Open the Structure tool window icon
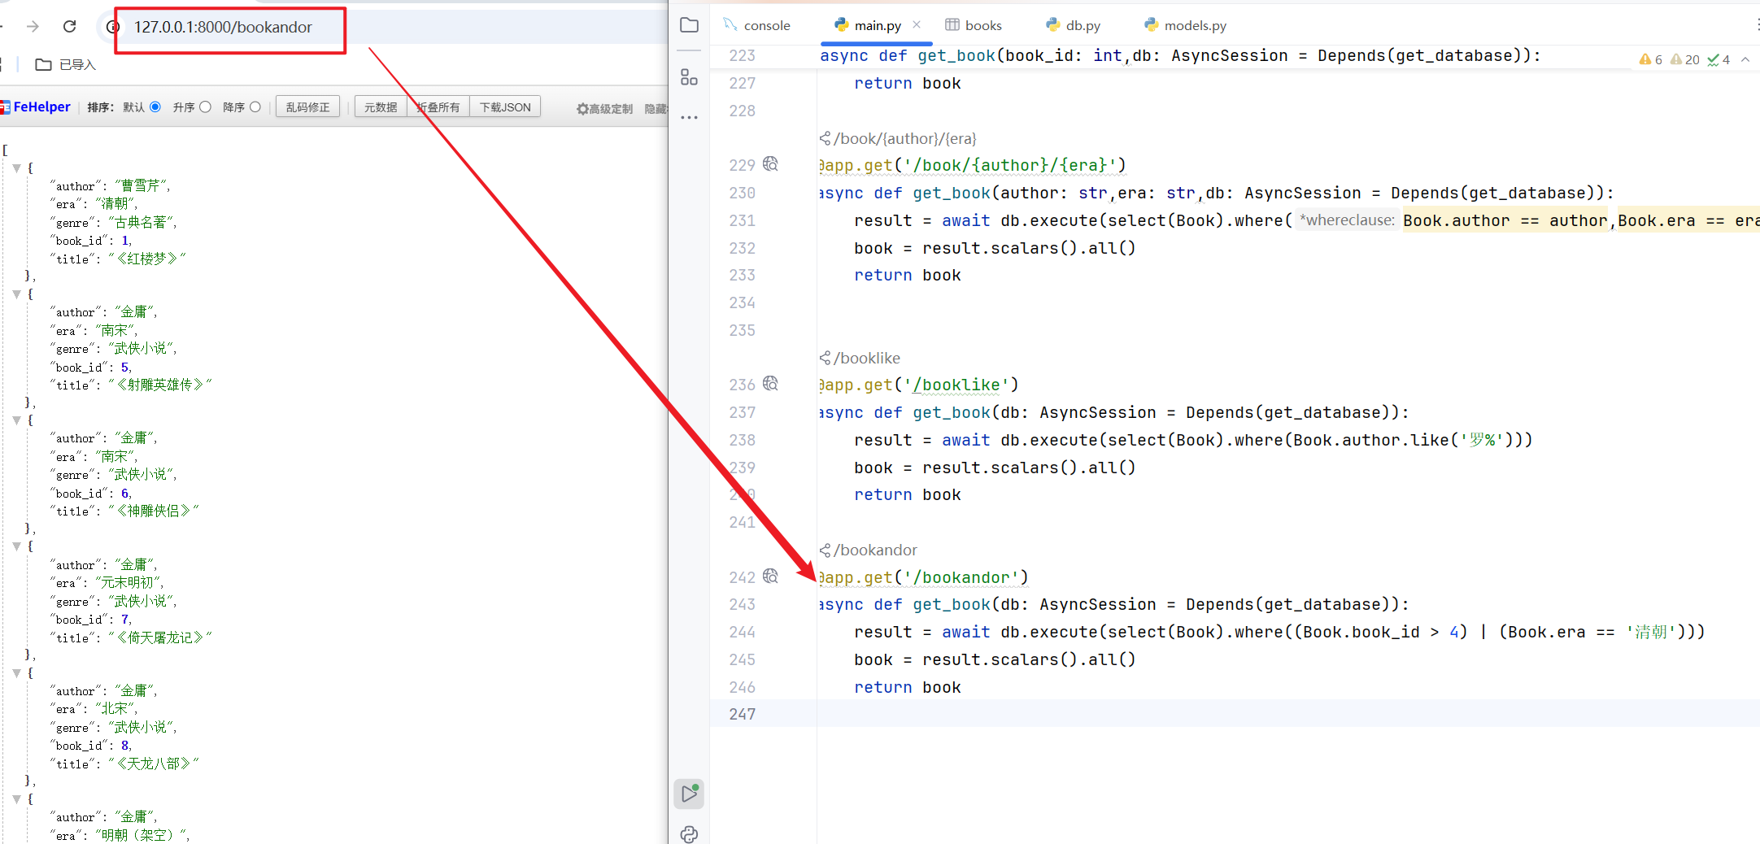The width and height of the screenshot is (1760, 844). pyautogui.click(x=689, y=77)
